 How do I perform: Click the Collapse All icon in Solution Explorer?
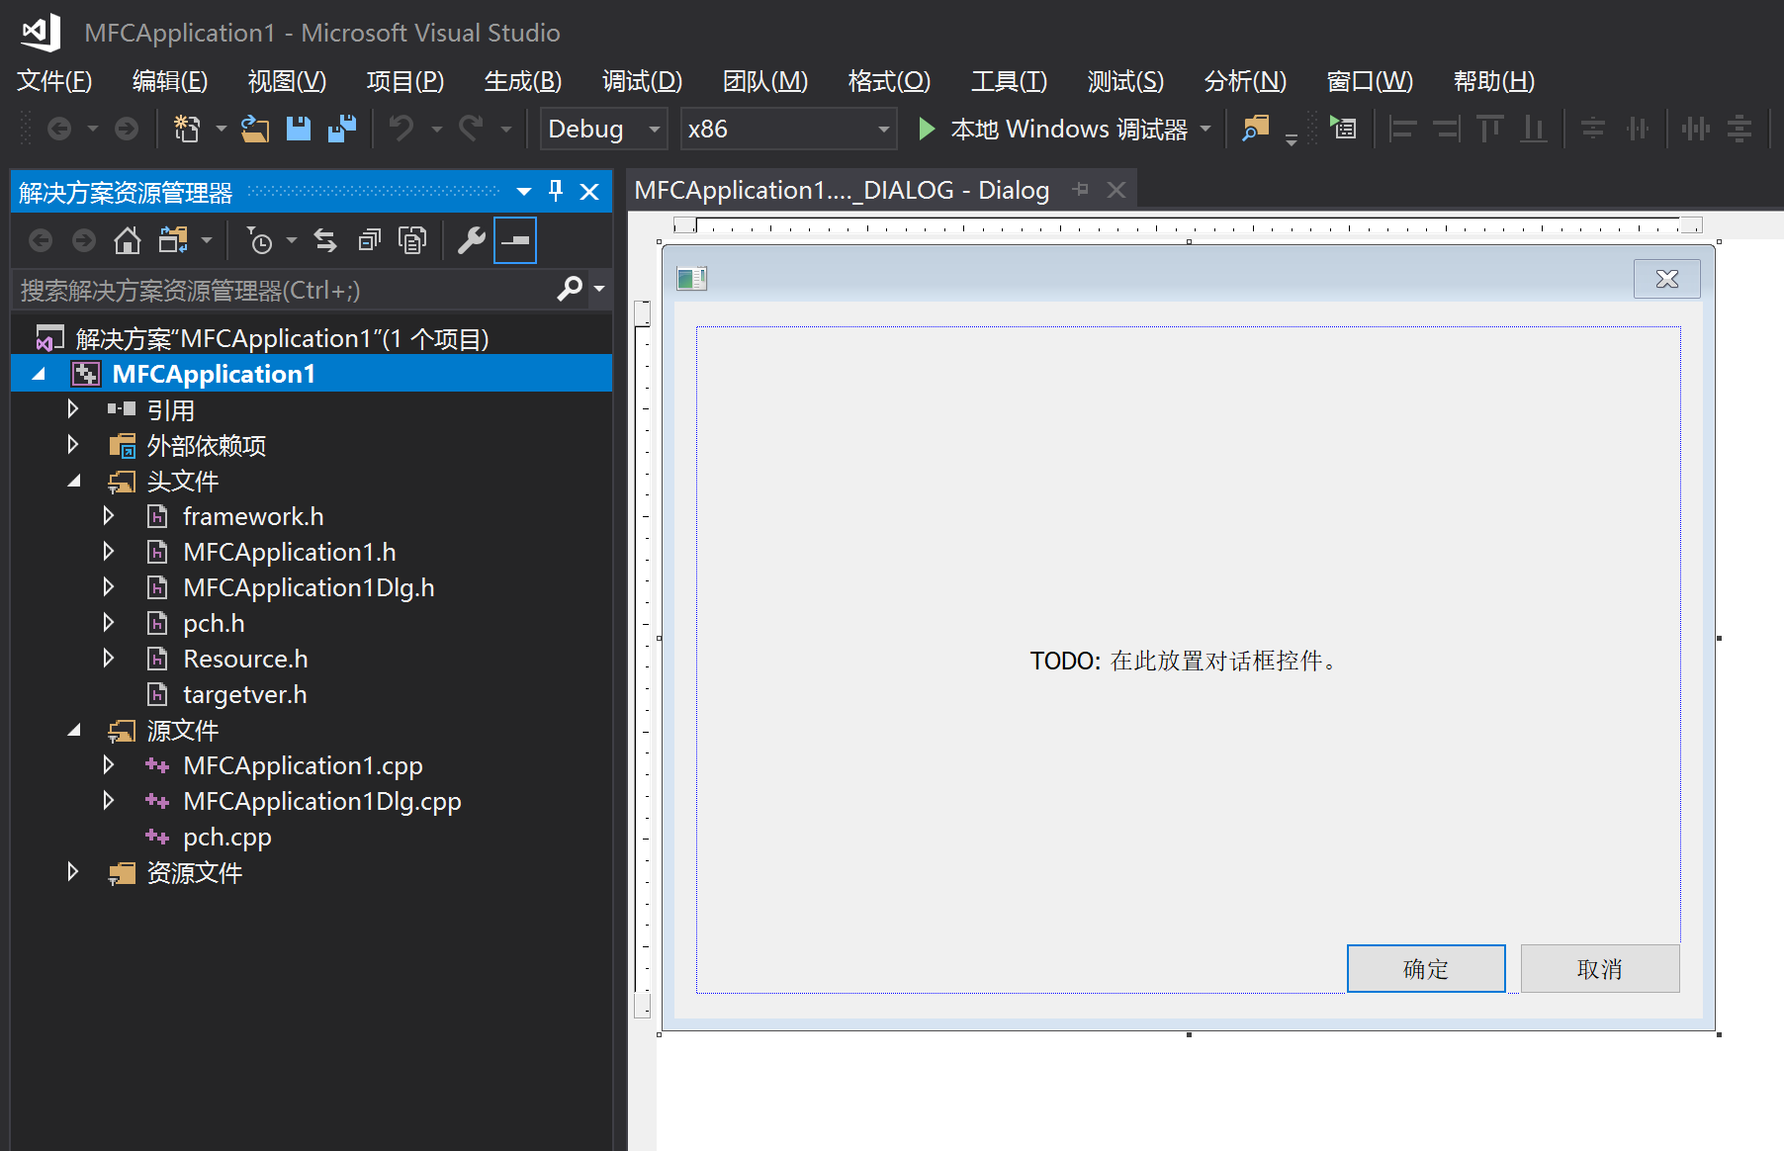tap(369, 240)
